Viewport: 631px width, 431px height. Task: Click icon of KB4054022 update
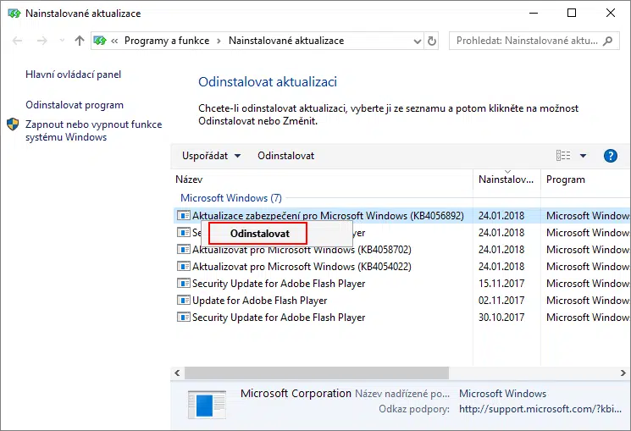coord(184,266)
